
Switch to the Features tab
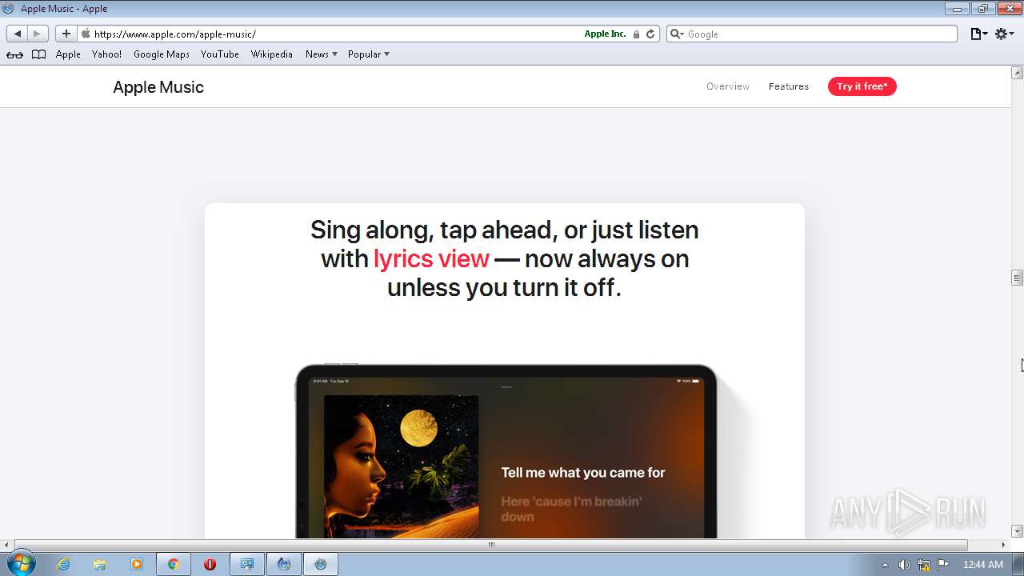point(789,86)
